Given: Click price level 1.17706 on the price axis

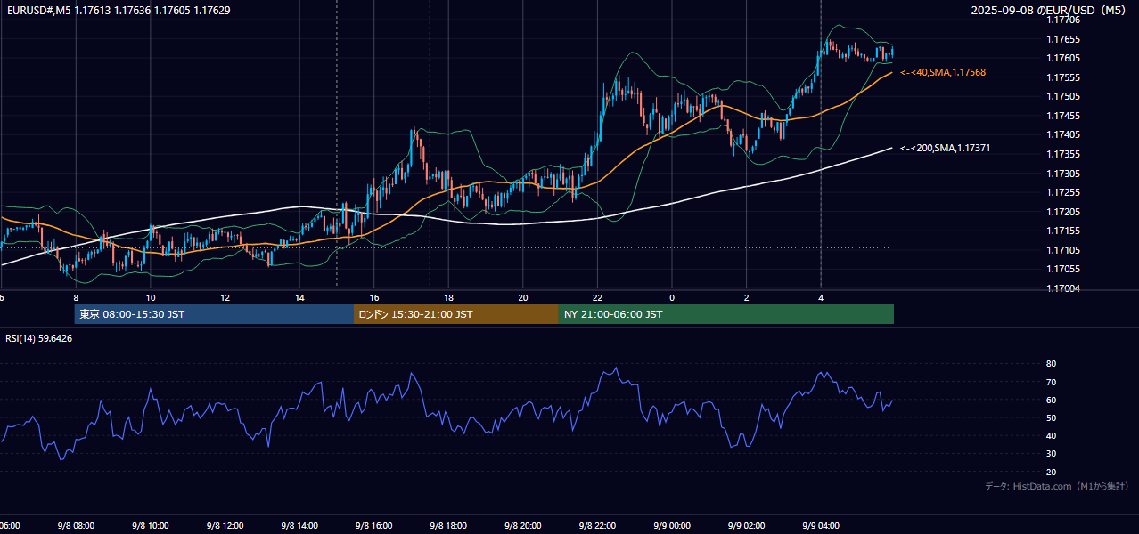Looking at the screenshot, I should pyautogui.click(x=1062, y=20).
